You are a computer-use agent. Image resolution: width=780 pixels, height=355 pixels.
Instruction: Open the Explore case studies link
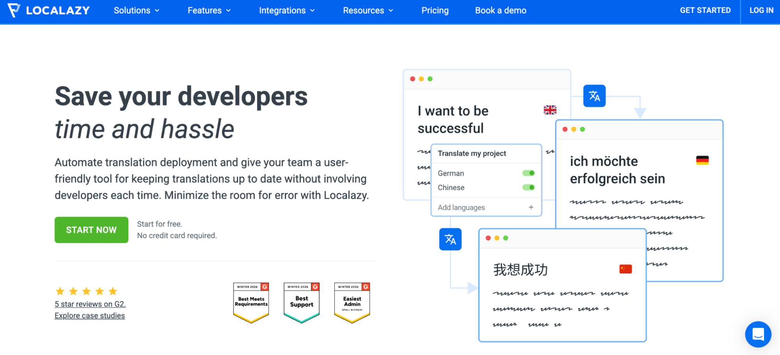point(90,316)
